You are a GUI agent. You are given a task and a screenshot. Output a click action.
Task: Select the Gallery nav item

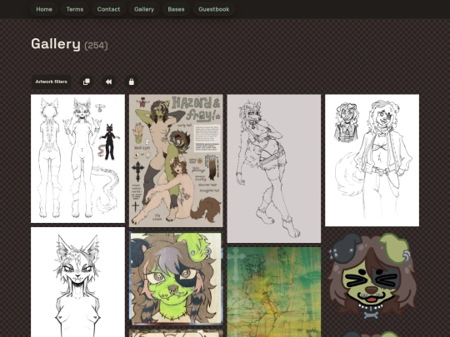144,9
